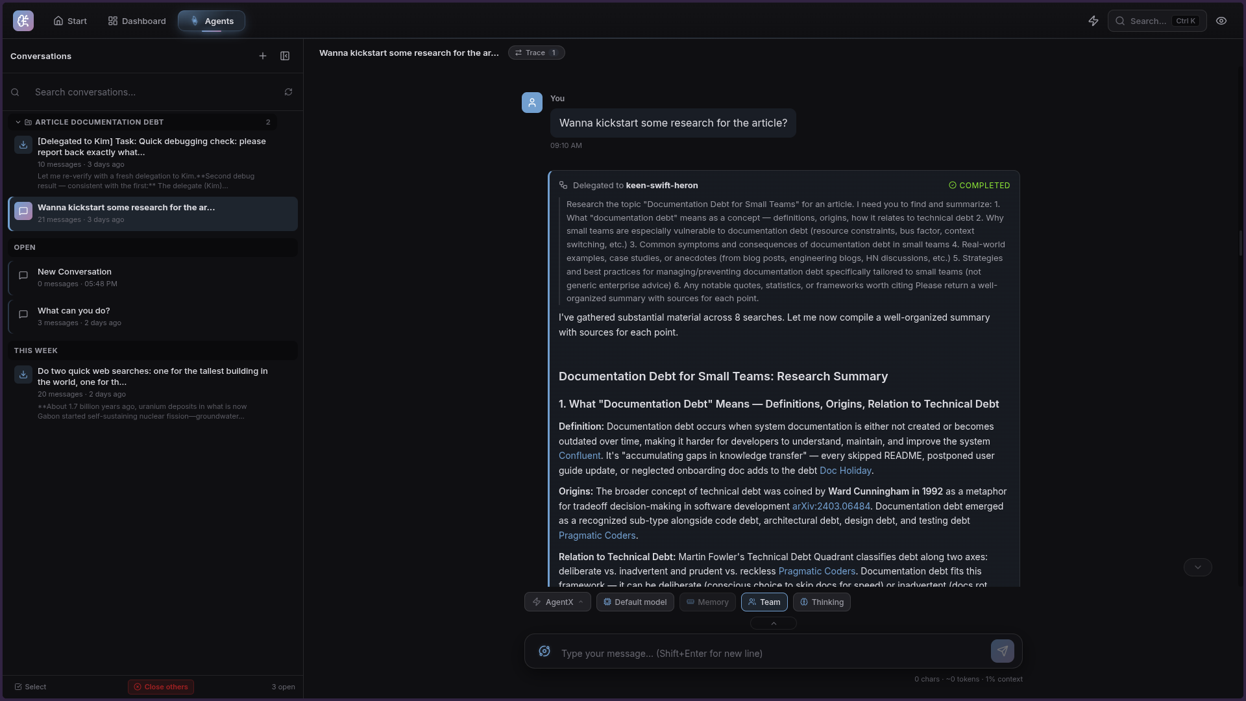Toggle the eye visibility icon
The width and height of the screenshot is (1246, 701).
tap(1221, 21)
